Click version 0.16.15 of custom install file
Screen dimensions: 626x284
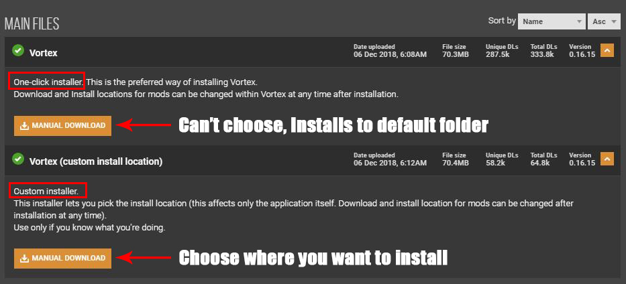click(x=582, y=163)
